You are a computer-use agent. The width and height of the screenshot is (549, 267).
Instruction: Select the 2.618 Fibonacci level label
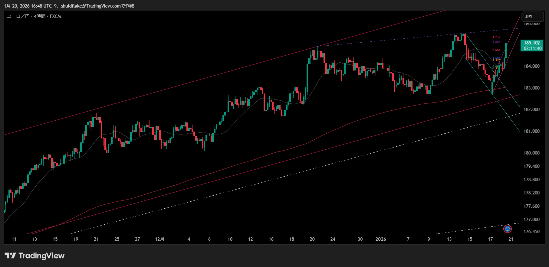(496, 50)
